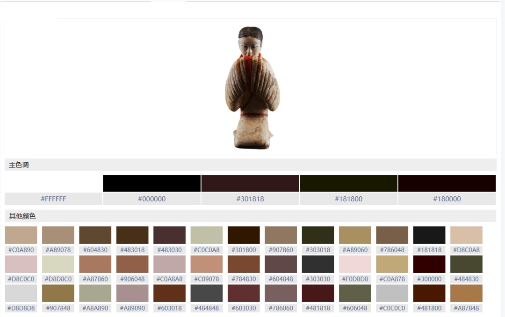Select the near-black #181818 swatch
The image size is (505, 317).
[x=429, y=235]
